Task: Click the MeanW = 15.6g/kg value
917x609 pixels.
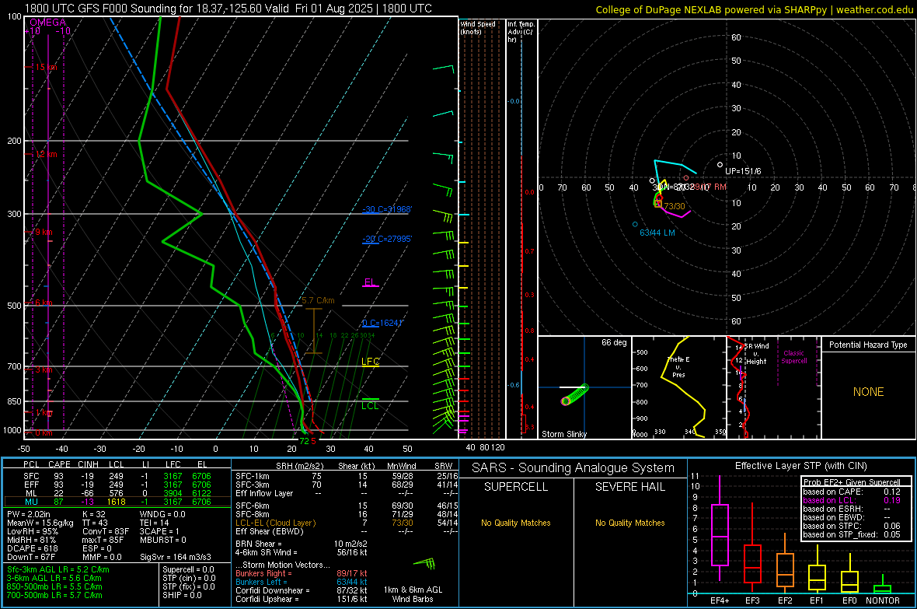Action: [x=40, y=523]
